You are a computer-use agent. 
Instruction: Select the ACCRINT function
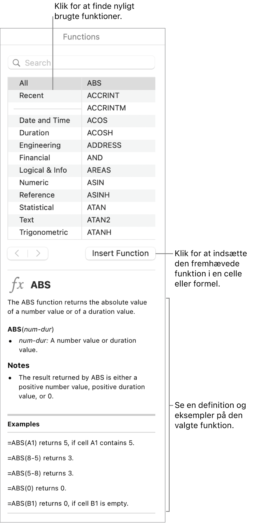pyautogui.click(x=103, y=96)
